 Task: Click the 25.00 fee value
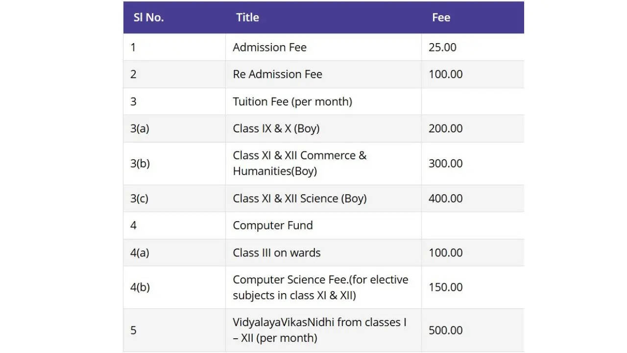click(x=442, y=48)
